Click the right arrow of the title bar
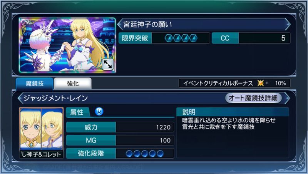The width and height of the screenshot is (308, 174). tap(288, 24)
